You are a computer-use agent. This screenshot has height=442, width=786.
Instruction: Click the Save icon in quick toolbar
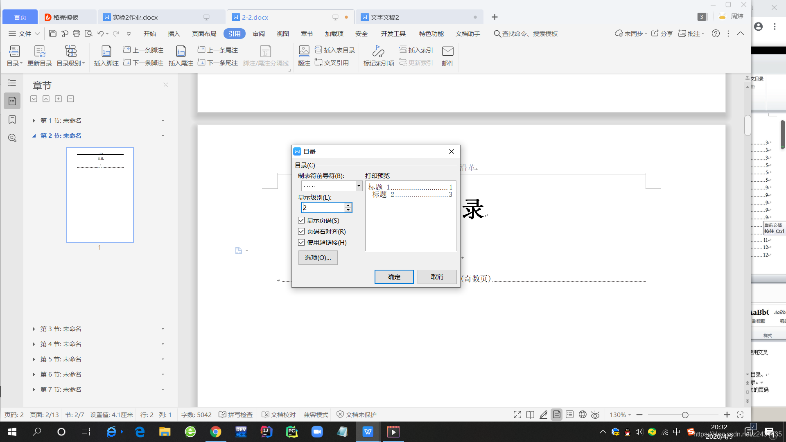[x=53, y=34]
